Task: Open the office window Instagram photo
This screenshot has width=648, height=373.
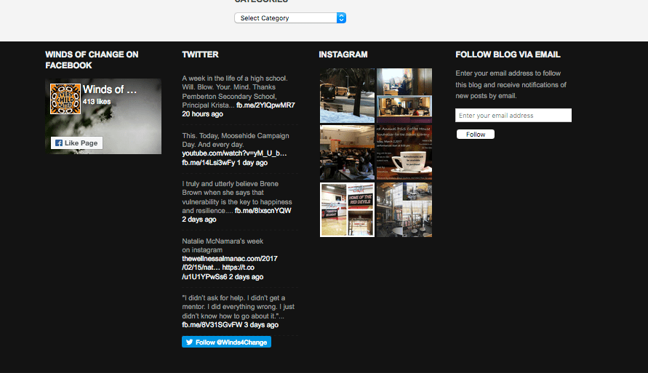Action: tap(404, 96)
